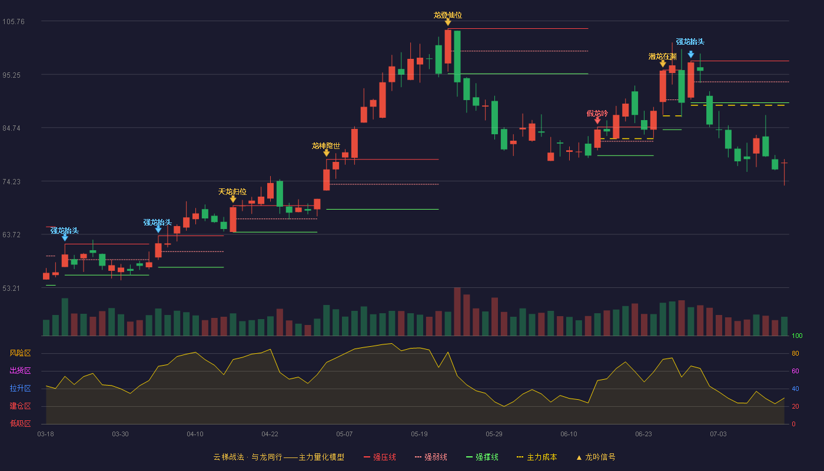Click the blue arrow of early-April 强龙抬头 signal
The image size is (824, 471).
pos(158,230)
